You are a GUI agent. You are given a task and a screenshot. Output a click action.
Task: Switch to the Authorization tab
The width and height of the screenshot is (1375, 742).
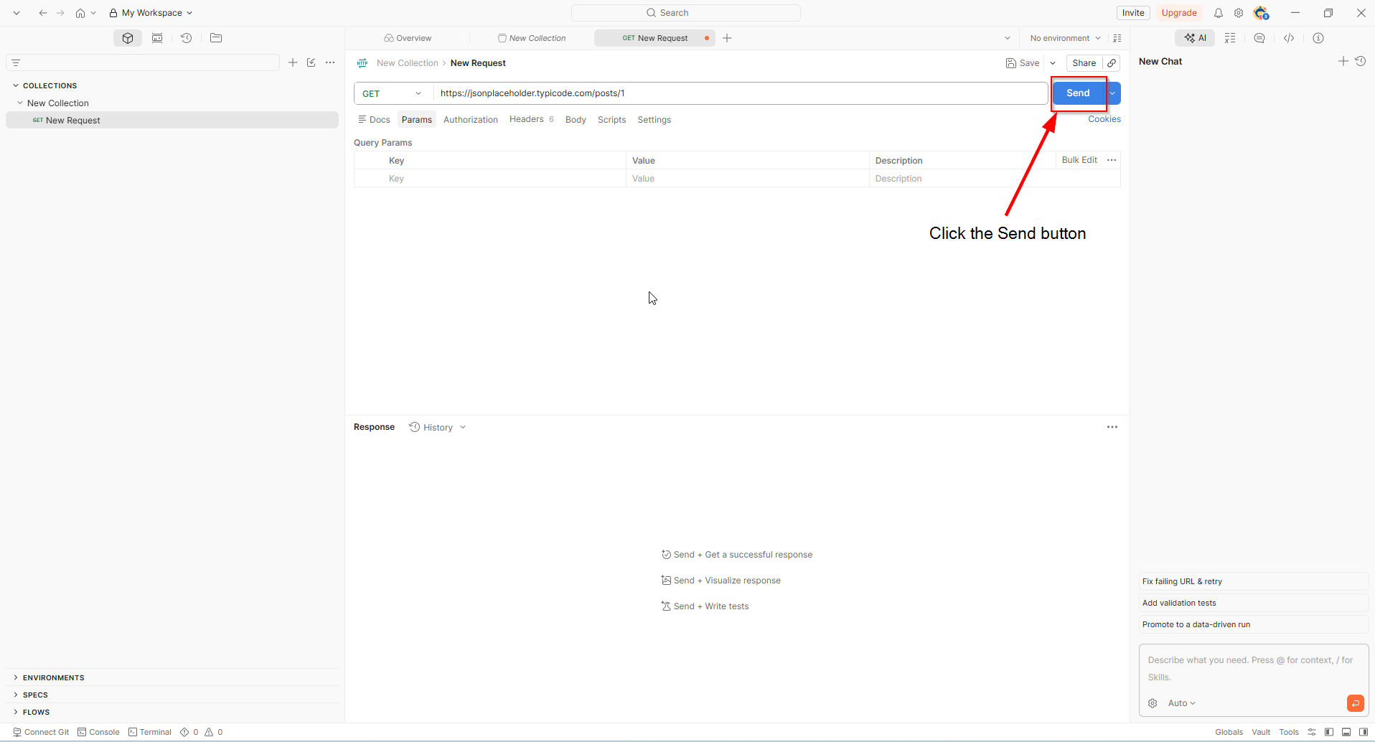pos(471,120)
